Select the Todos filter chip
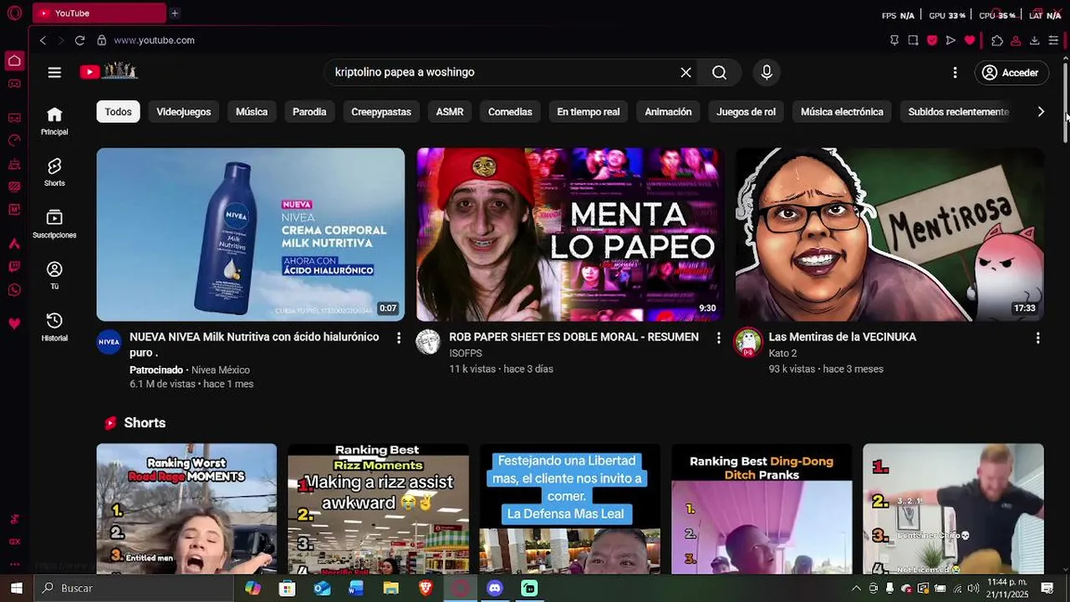Viewport: 1070px width, 602px height. [x=118, y=111]
